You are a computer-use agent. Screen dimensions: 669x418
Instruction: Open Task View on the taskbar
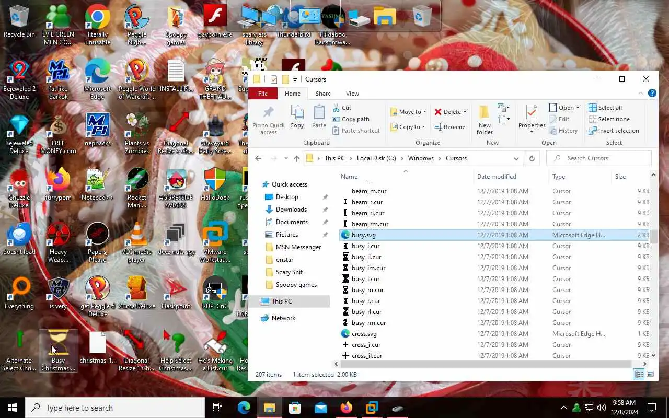[x=218, y=408]
